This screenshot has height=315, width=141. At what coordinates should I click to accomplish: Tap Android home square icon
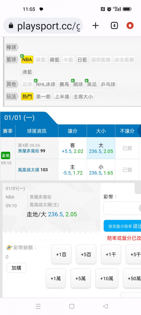click(x=72, y=306)
